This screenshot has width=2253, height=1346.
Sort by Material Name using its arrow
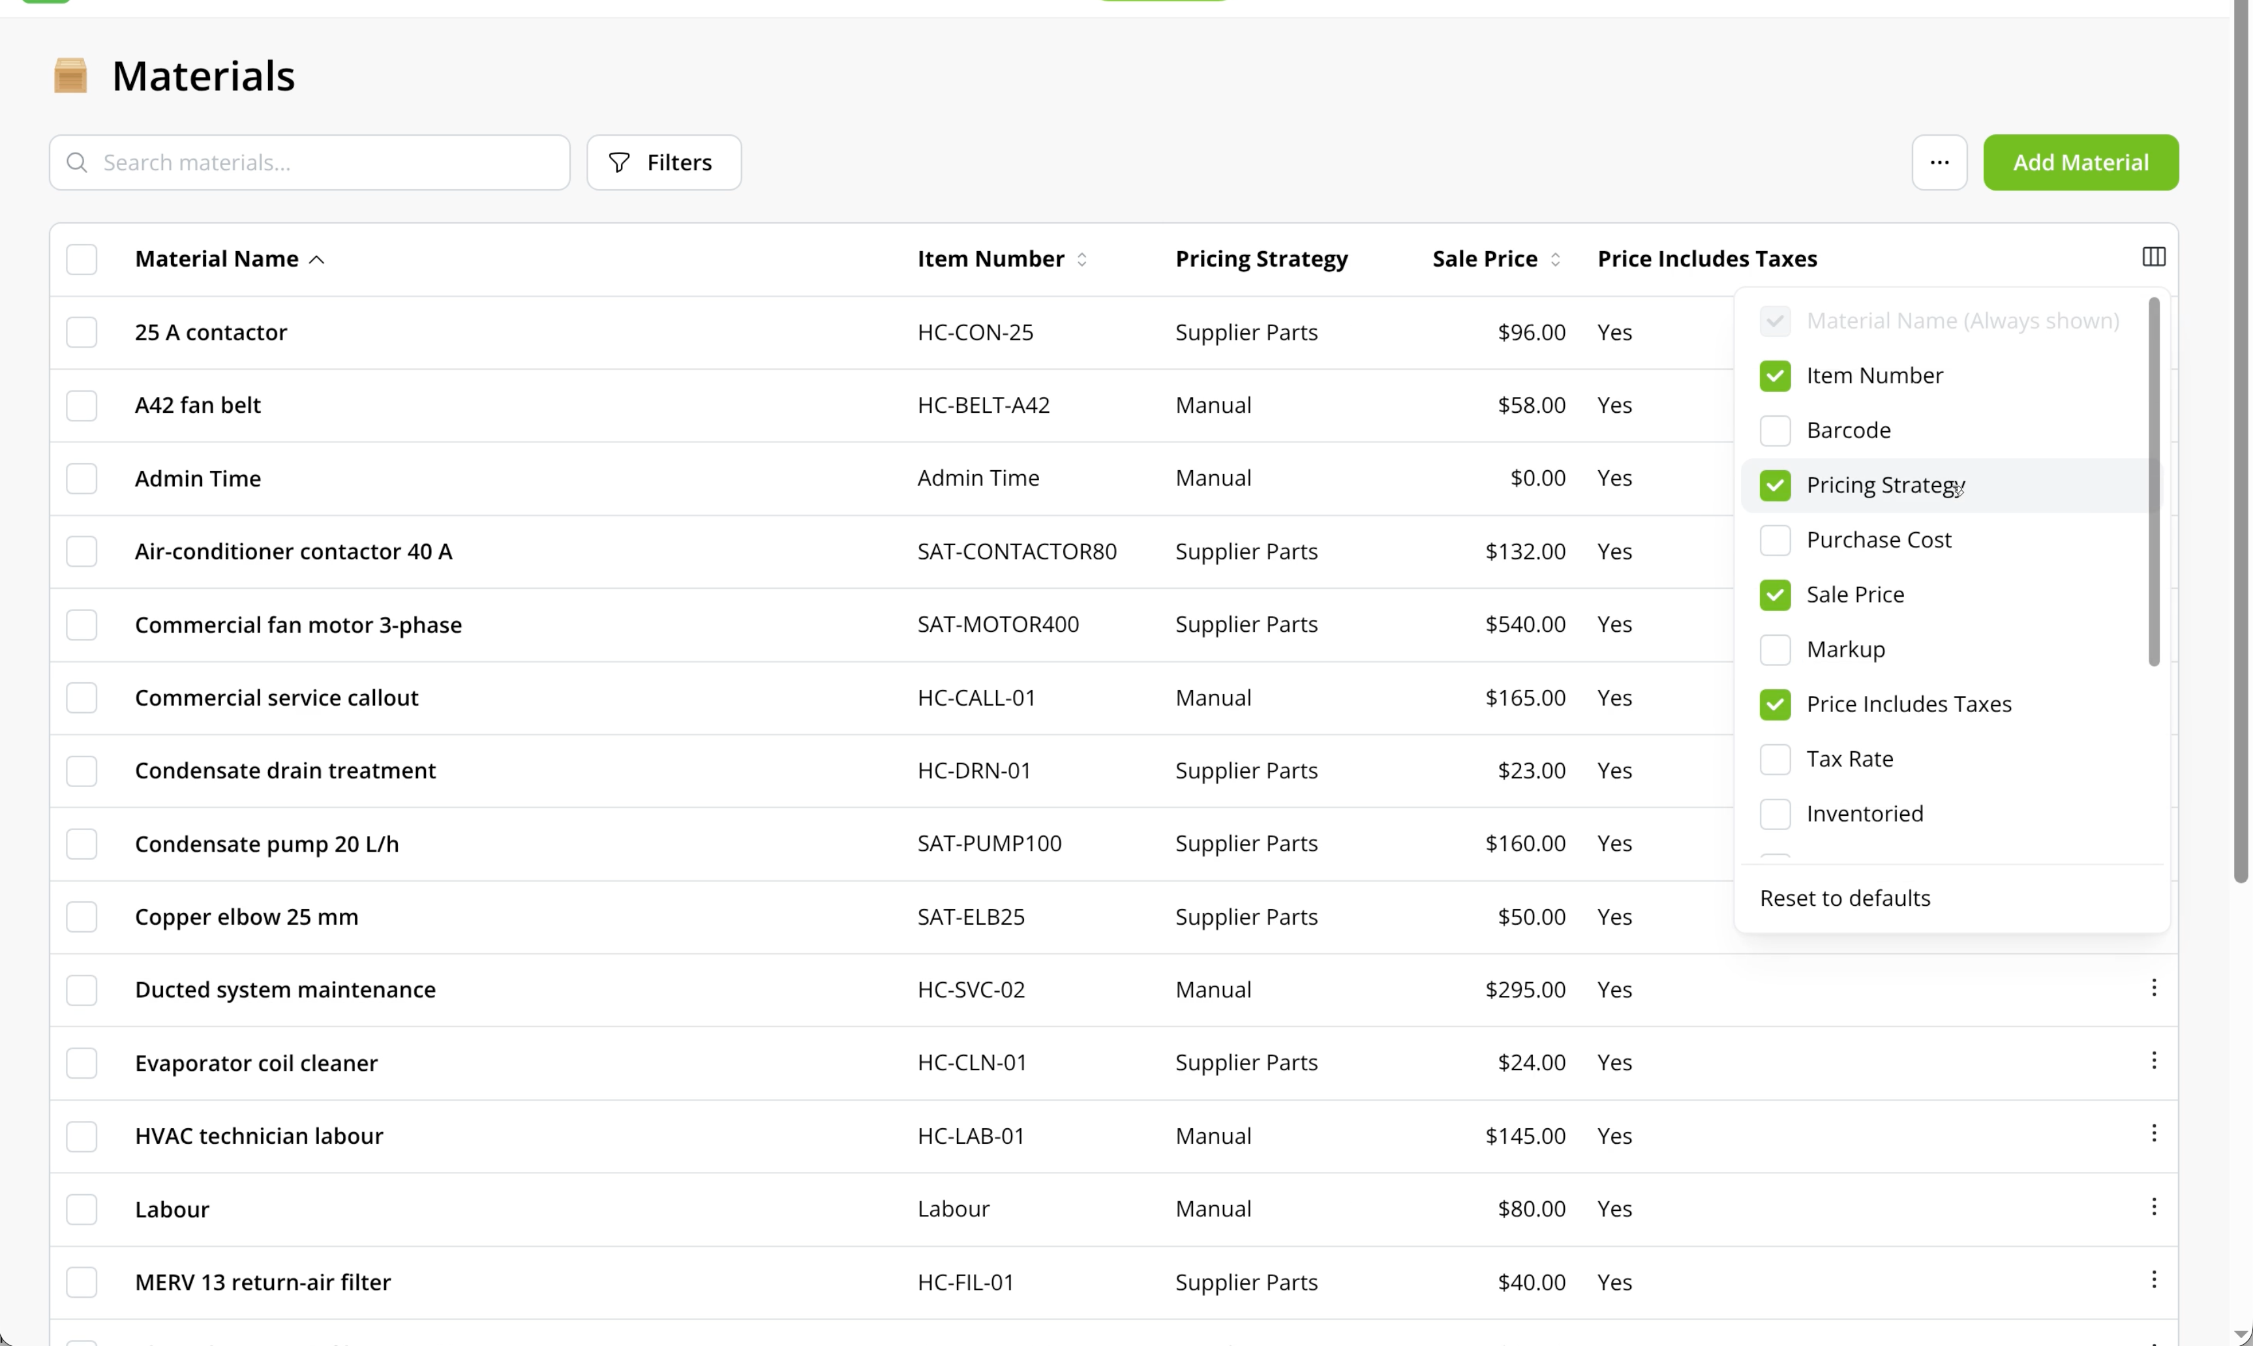click(316, 260)
